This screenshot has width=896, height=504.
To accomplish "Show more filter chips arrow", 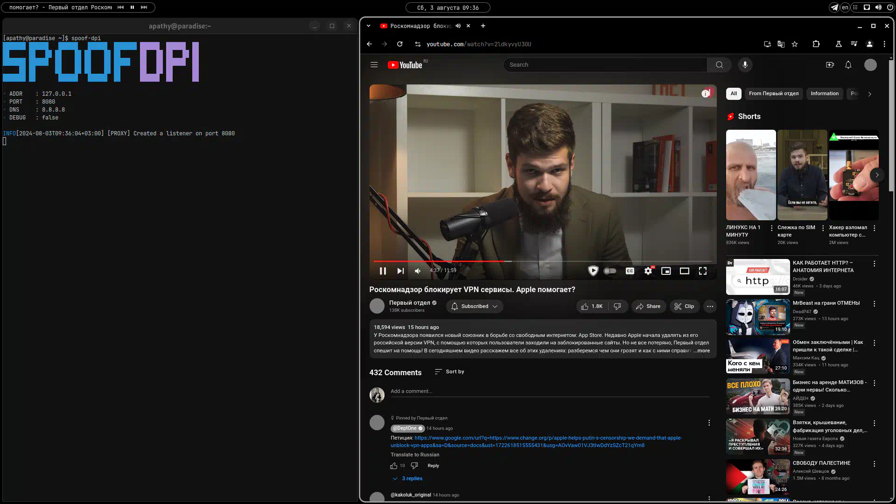I will [869, 94].
